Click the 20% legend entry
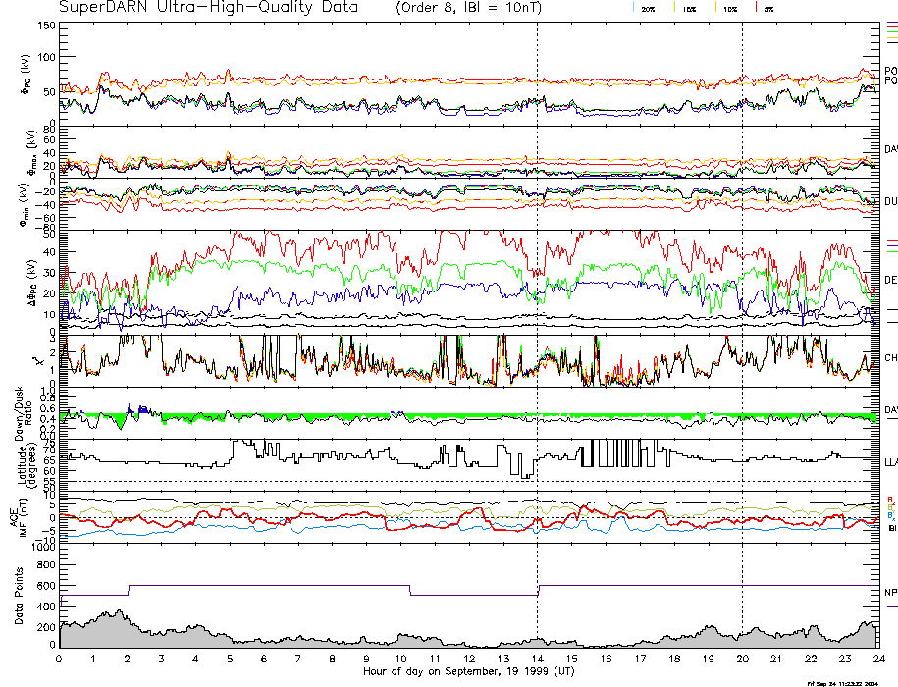The height and width of the screenshot is (687, 898). coord(647,9)
